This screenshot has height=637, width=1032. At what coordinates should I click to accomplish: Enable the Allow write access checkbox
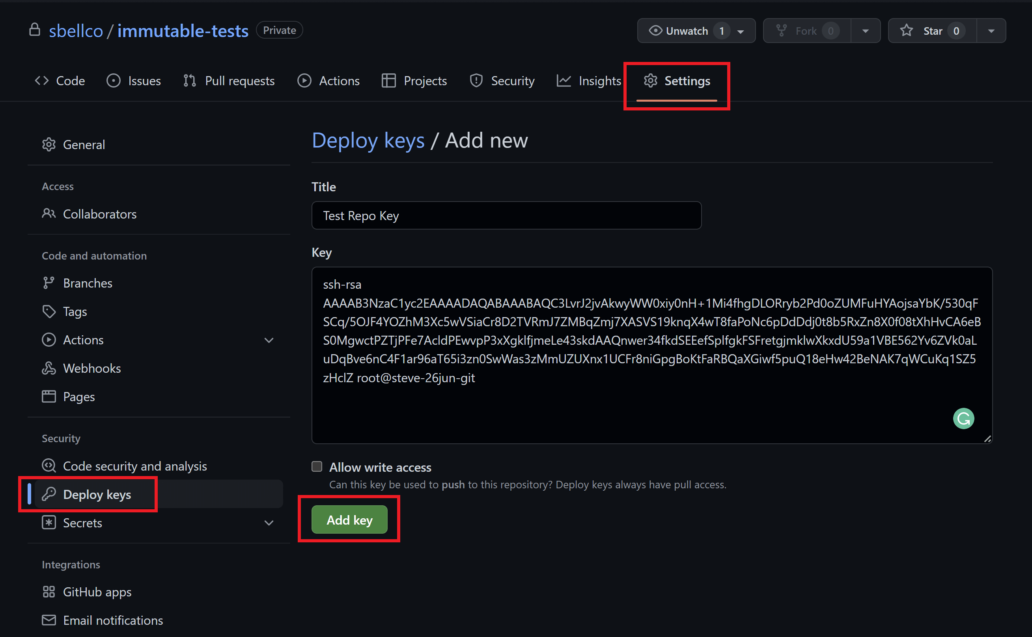coord(317,466)
